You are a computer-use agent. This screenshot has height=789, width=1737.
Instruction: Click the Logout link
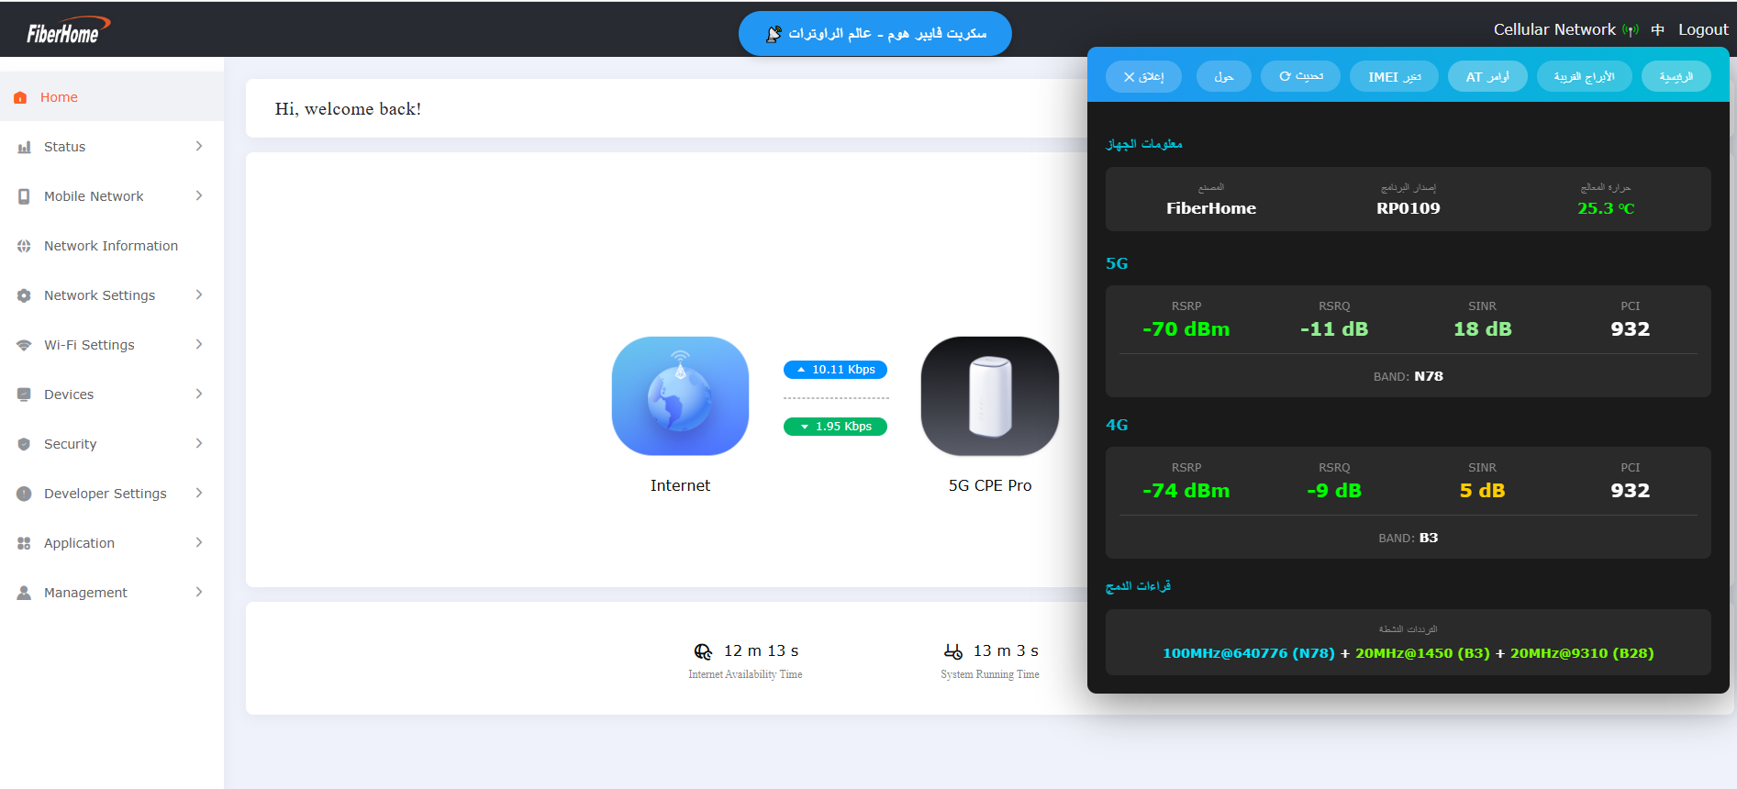click(1703, 30)
